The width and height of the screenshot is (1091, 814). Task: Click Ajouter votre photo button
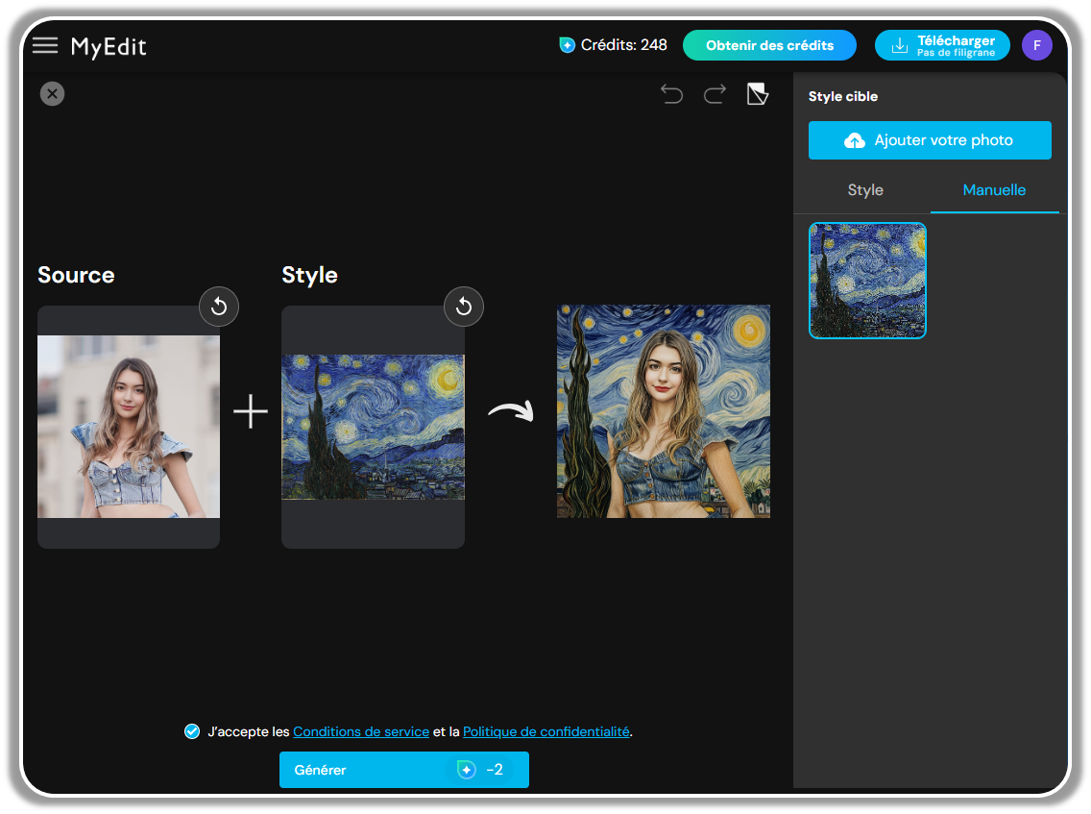930,140
